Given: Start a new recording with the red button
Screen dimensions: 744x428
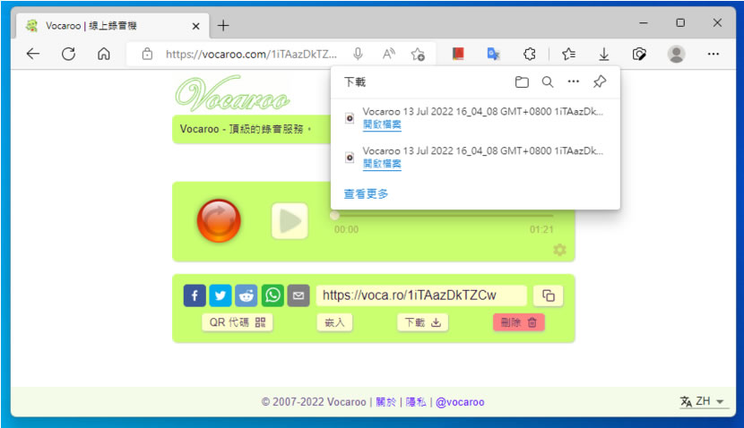Looking at the screenshot, I should [x=219, y=221].
